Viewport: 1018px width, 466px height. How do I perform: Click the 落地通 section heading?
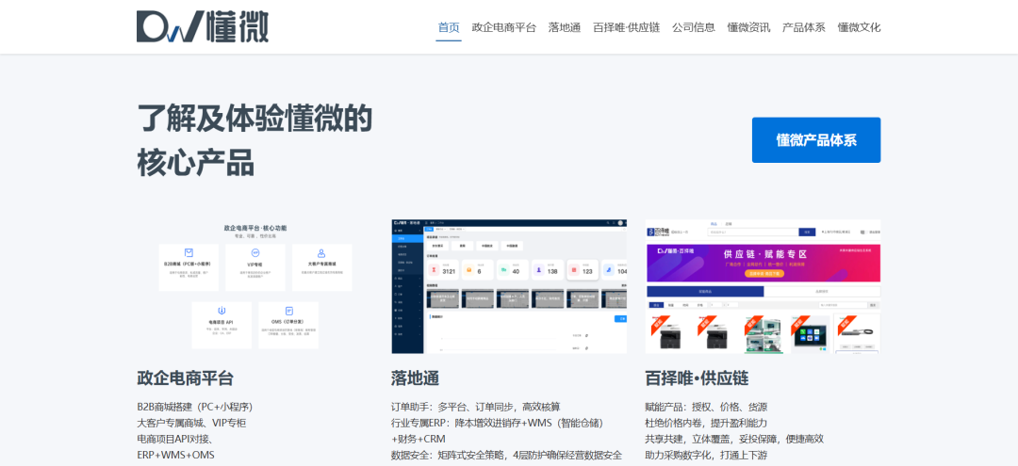(416, 378)
